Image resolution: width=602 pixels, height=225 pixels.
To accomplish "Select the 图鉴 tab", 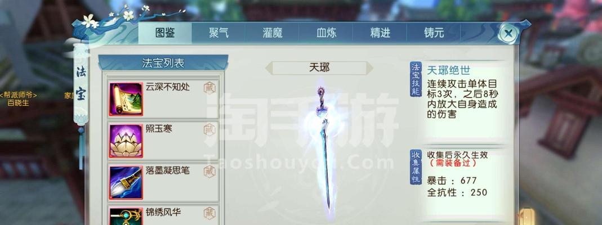I will point(165,33).
